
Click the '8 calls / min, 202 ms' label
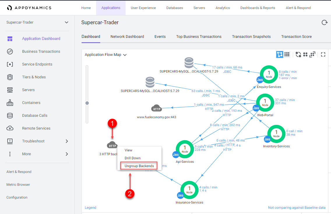(x=225, y=125)
